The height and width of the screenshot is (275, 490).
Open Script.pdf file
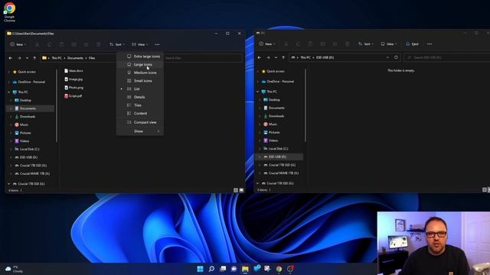click(x=73, y=96)
